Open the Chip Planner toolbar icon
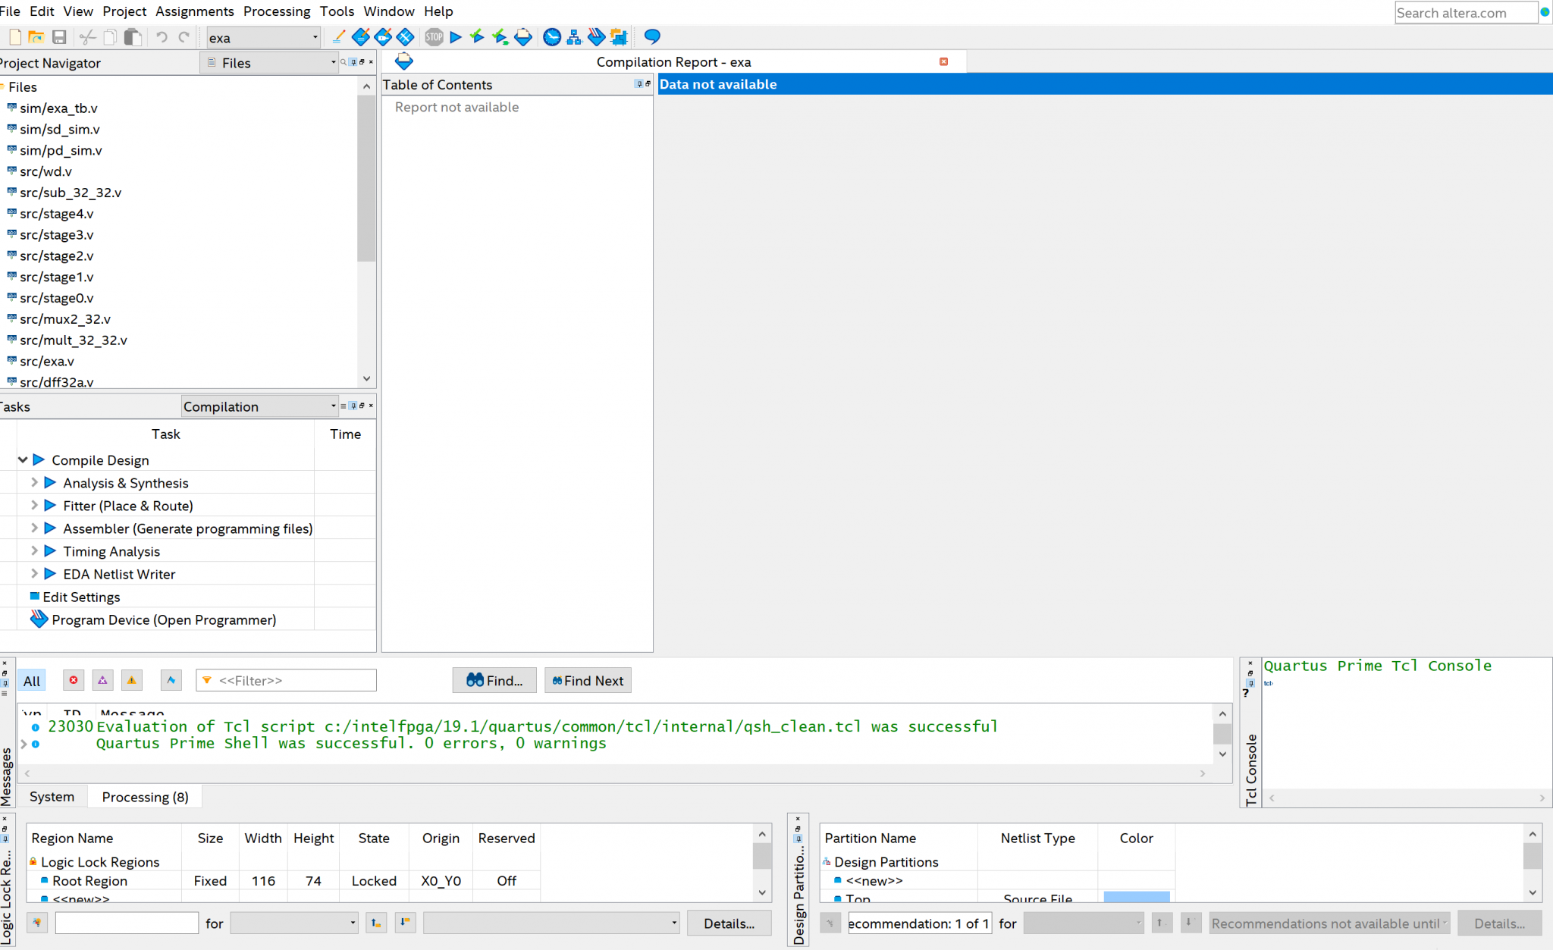This screenshot has width=1553, height=950. click(619, 37)
